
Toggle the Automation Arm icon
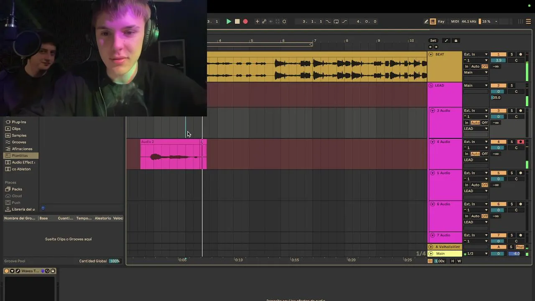click(264, 21)
